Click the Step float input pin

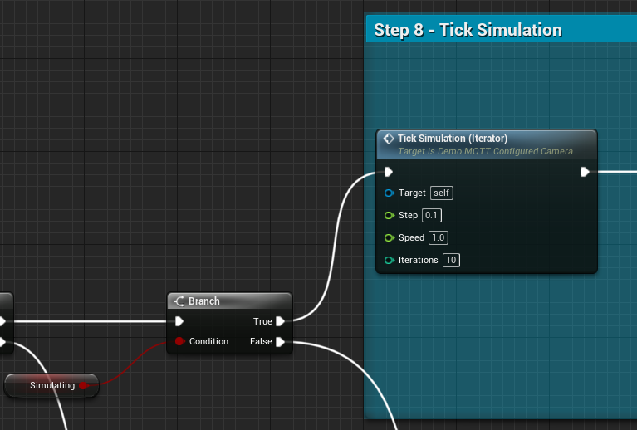tap(389, 215)
